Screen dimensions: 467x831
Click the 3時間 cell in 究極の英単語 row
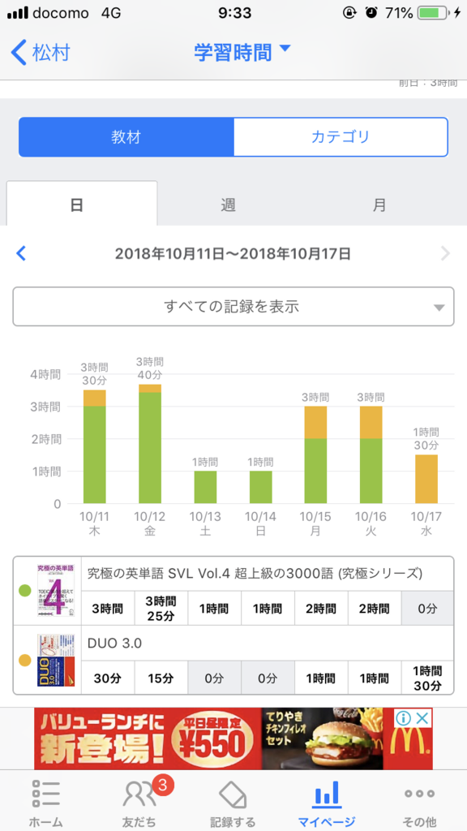(108, 609)
